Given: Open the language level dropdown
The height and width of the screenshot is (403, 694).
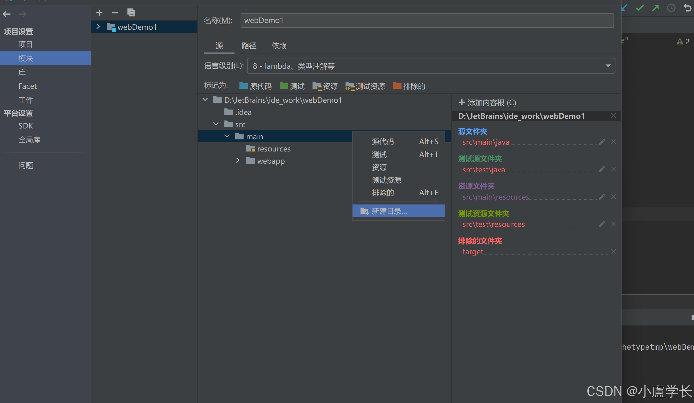Looking at the screenshot, I should click(x=431, y=66).
